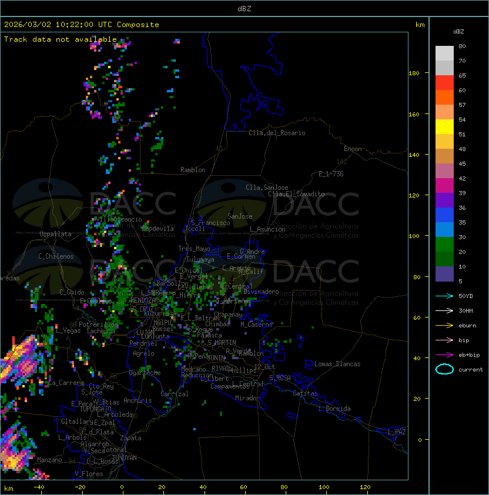Click the '-40' tick on horizontal km axis

pyautogui.click(x=39, y=487)
